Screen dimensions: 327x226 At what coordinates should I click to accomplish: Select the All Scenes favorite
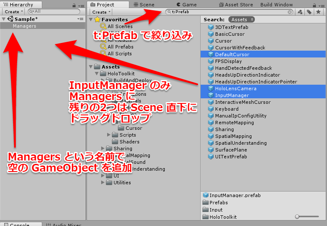coord(120,26)
